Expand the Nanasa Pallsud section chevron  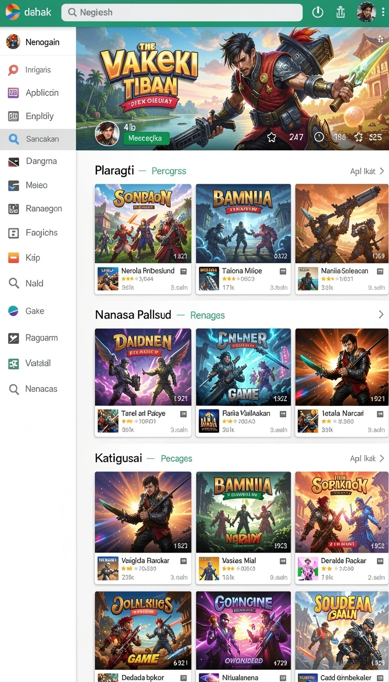tap(381, 315)
